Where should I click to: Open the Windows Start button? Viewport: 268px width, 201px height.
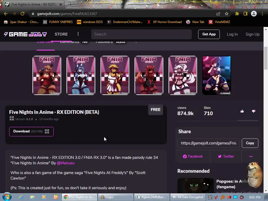pos(7,197)
